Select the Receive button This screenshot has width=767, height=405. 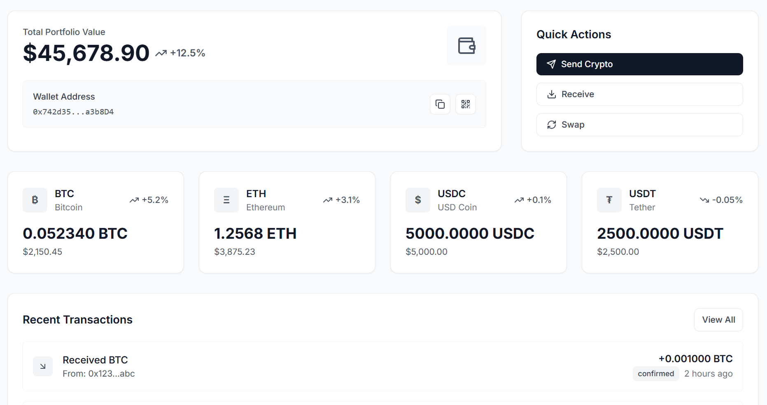coord(639,94)
